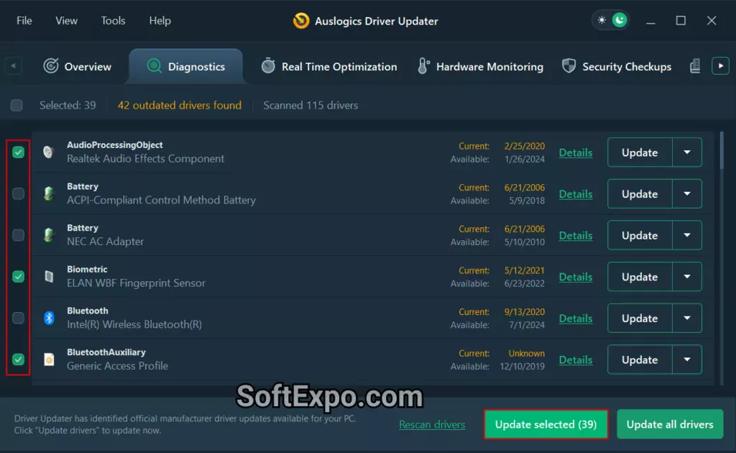Open the Tools menu
Image resolution: width=736 pixels, height=453 pixels.
click(113, 21)
